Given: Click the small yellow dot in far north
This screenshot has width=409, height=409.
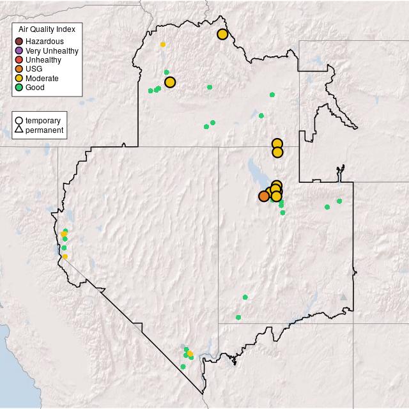Looking at the screenshot, I should click(163, 44).
